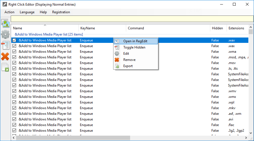This screenshot has height=141, width=254.
Task: Sort by the Hidden column header
Action: point(218,28)
